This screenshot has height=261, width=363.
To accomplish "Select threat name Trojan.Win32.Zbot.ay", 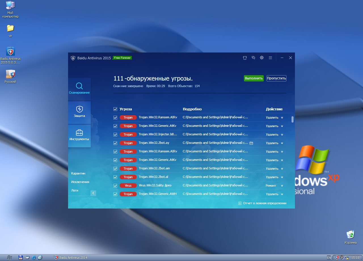I will pyautogui.click(x=154, y=143).
